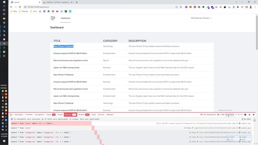Click the GET dashboard request indicator
The image size is (258, 145).
[x=208, y=114]
